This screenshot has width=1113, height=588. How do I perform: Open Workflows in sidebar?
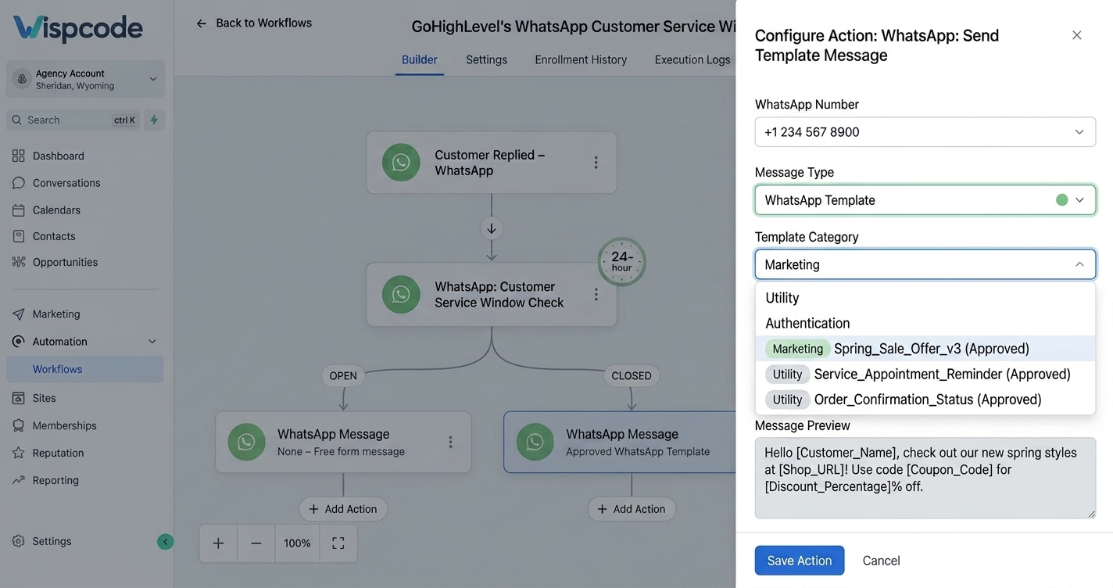(85, 369)
